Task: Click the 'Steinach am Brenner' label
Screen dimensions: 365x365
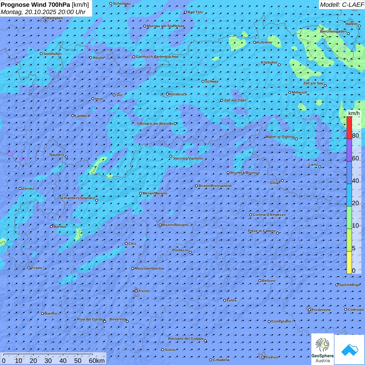Action: pyautogui.click(x=155, y=124)
